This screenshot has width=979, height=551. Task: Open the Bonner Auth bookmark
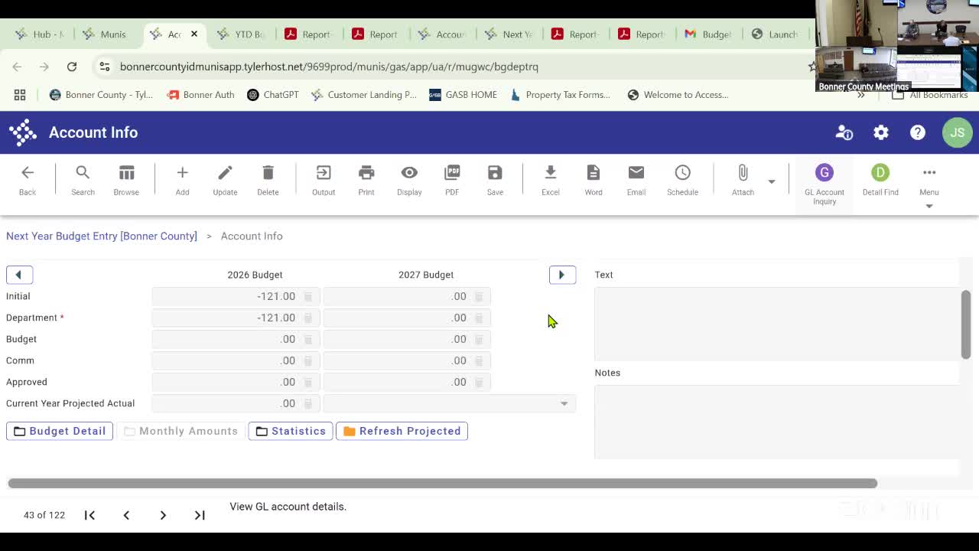[200, 95]
